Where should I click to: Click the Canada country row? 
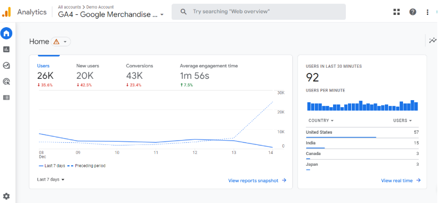[362, 154]
